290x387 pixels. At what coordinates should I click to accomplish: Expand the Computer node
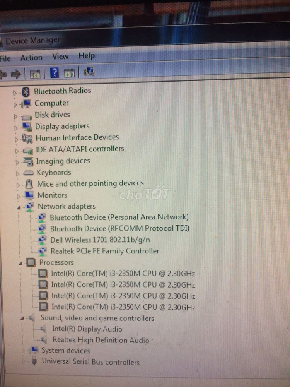pos(15,104)
